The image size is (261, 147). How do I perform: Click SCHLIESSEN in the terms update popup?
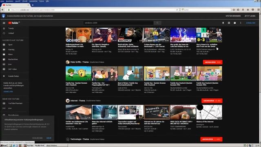[x=37, y=138]
